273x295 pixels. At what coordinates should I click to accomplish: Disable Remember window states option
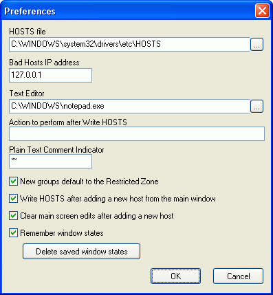pos(13,233)
